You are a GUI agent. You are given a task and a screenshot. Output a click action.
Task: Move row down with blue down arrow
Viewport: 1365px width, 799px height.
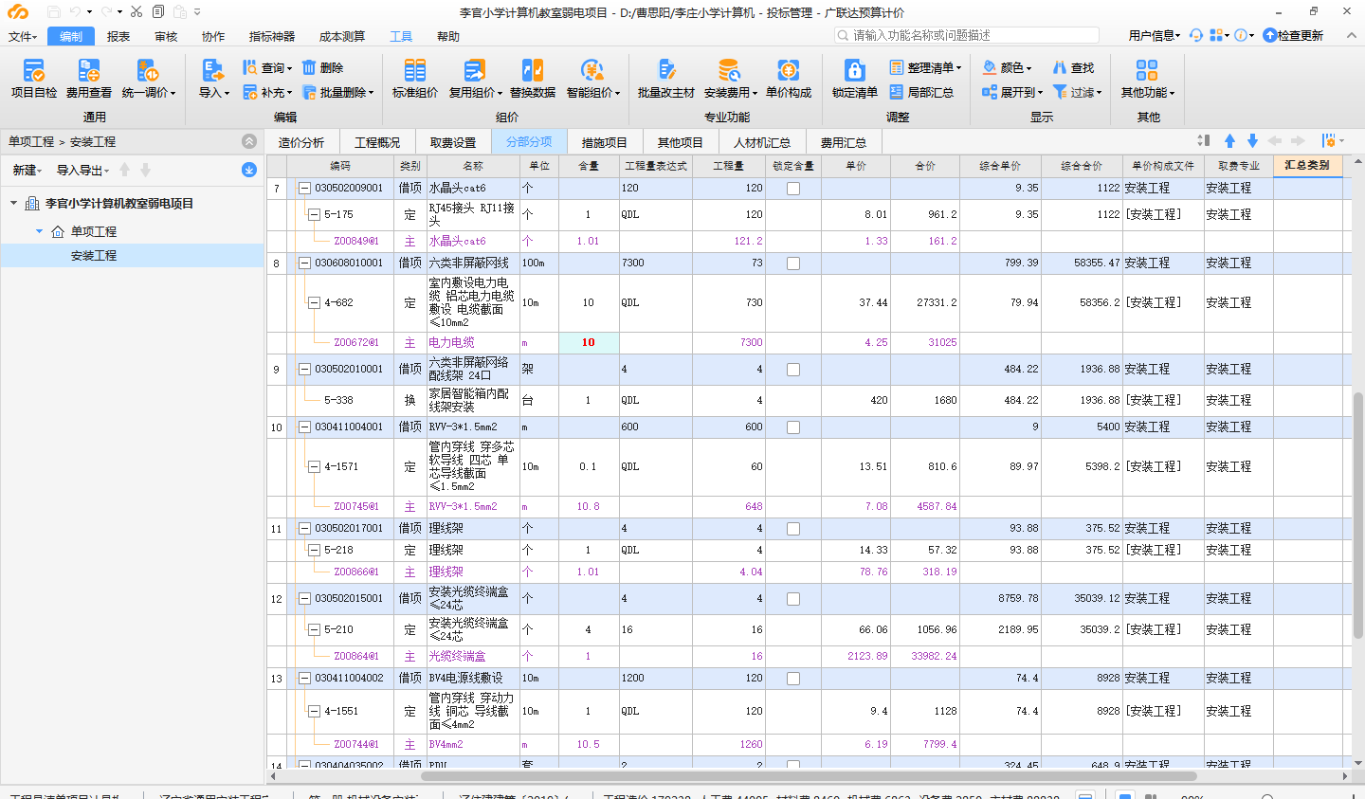click(x=1252, y=140)
